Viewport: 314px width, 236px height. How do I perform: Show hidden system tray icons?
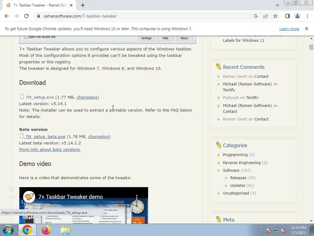[x=261, y=230]
